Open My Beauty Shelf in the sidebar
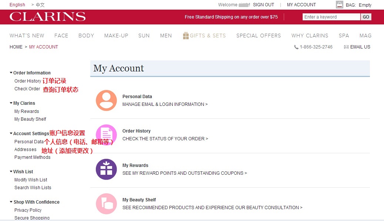This screenshot has height=221, width=384. coord(30,119)
